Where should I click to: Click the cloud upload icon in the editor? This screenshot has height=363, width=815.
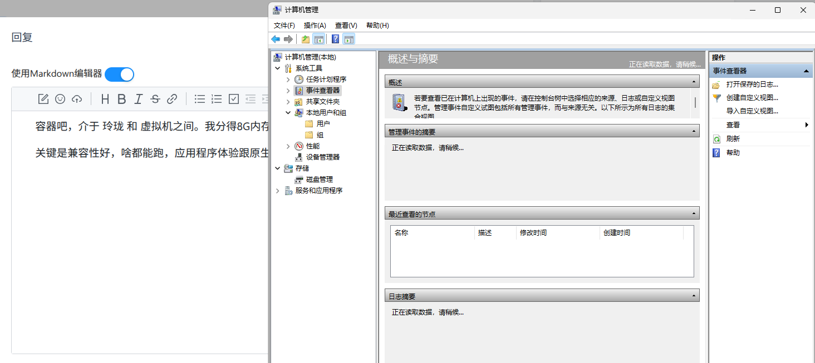coord(77,99)
